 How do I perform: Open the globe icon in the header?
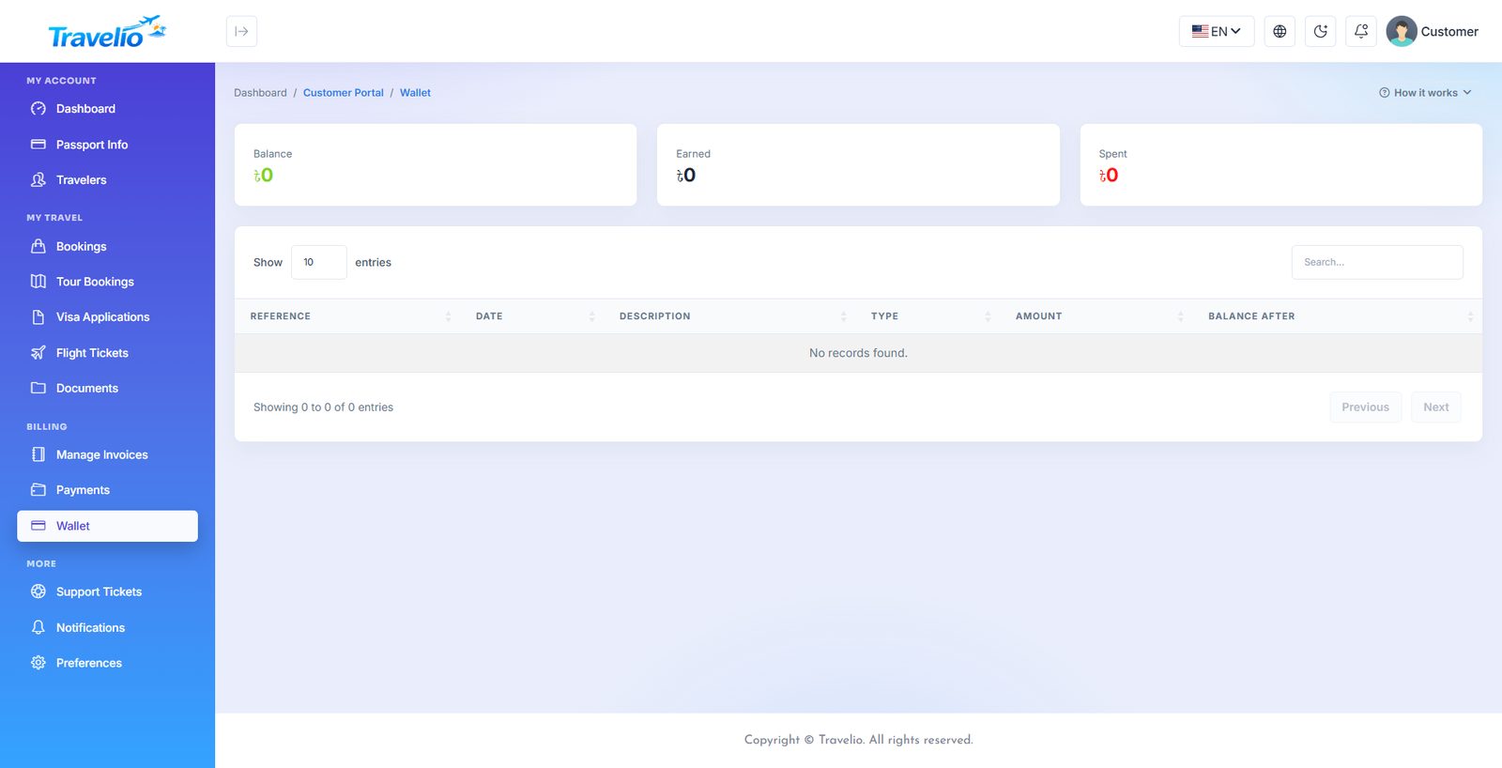(x=1280, y=31)
